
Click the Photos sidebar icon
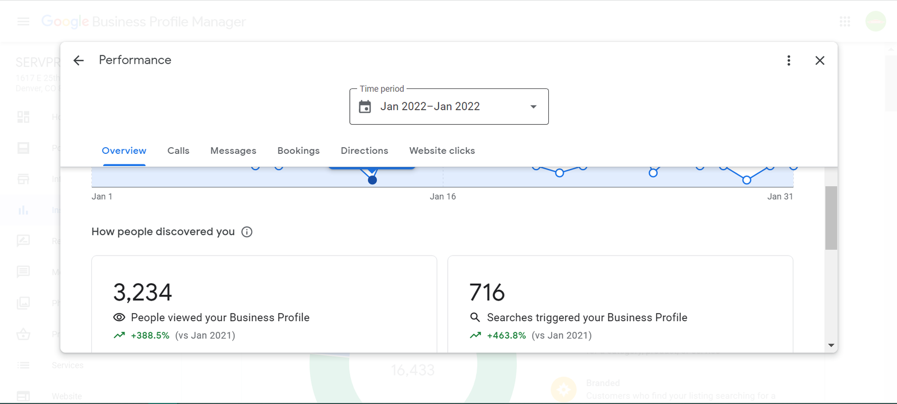(x=23, y=303)
